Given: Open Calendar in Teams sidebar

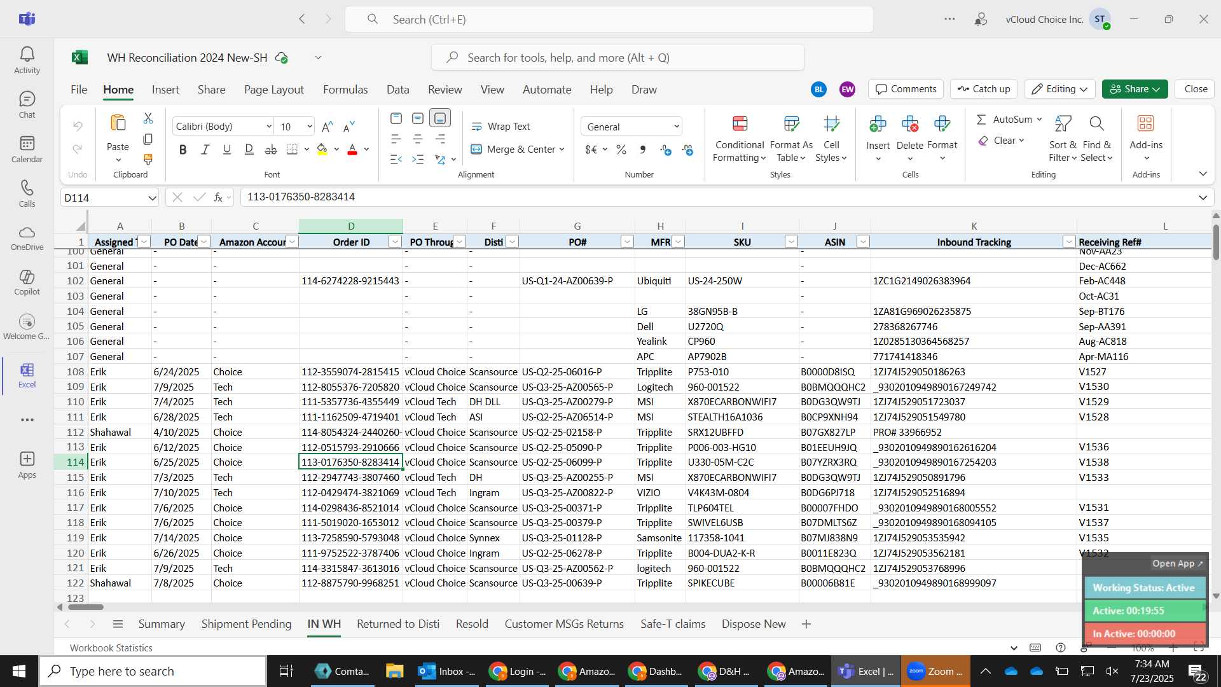Looking at the screenshot, I should [27, 149].
